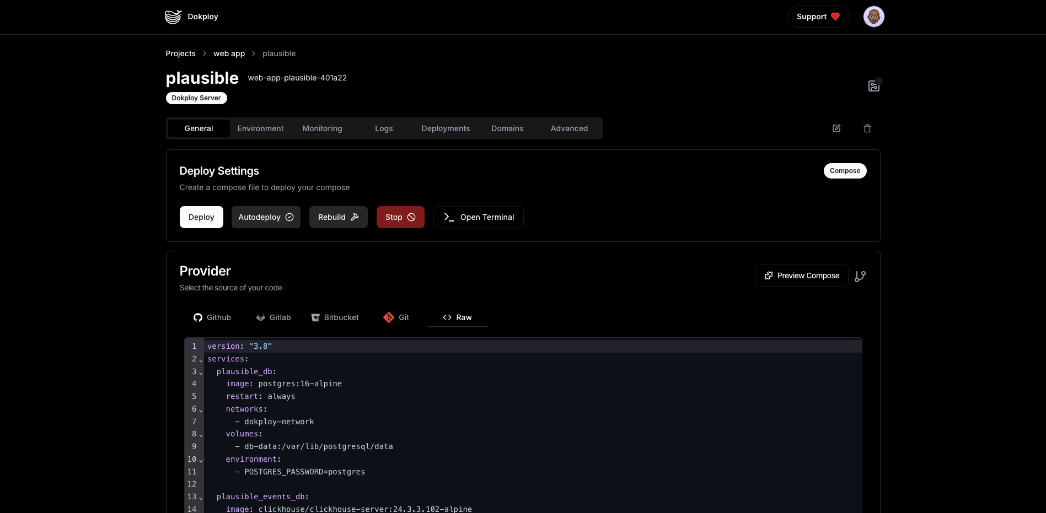This screenshot has width=1046, height=513.
Task: Click the Dokploy logo icon
Action: click(x=173, y=17)
